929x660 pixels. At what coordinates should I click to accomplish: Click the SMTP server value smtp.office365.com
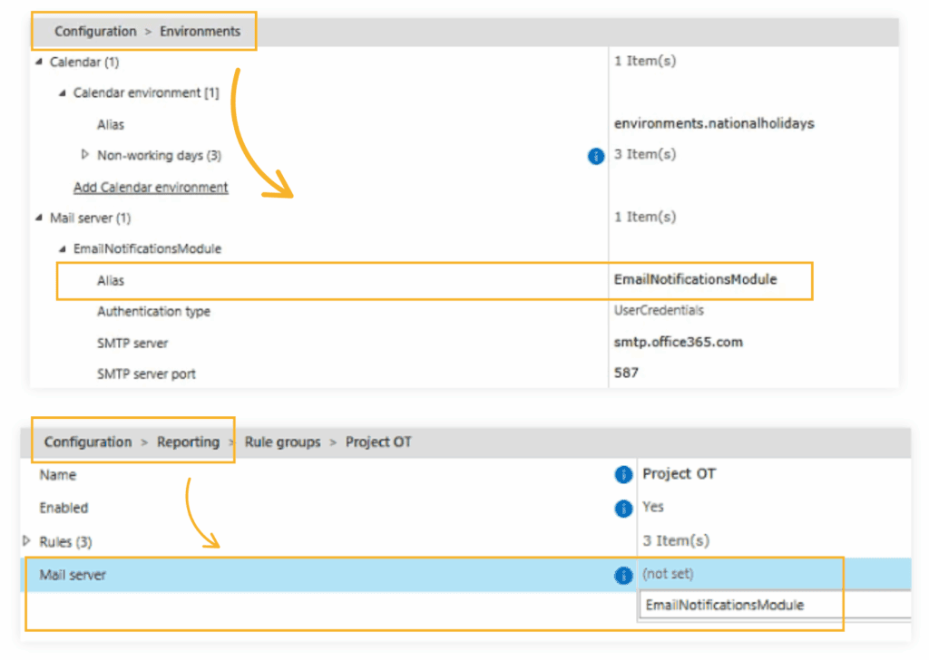coord(679,343)
